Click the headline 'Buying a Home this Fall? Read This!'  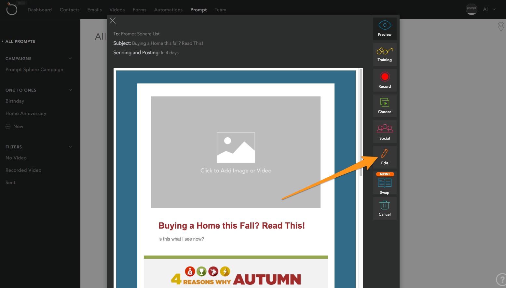point(232,226)
